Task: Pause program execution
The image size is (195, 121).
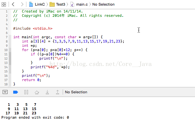Action: coord(26,92)
